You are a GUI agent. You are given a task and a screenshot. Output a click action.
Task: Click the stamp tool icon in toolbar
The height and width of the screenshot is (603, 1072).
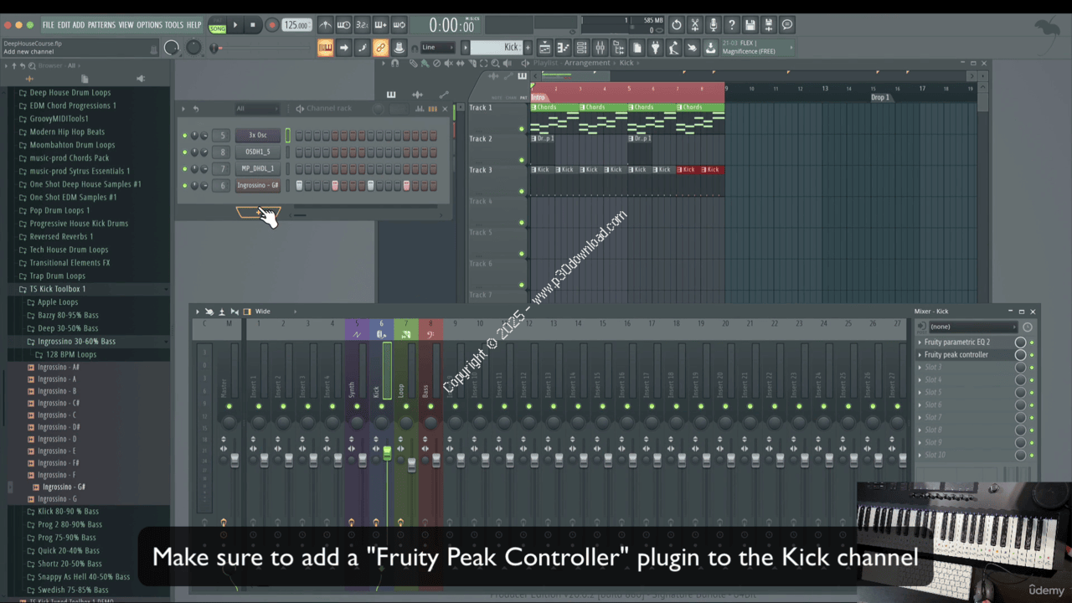[399, 48]
